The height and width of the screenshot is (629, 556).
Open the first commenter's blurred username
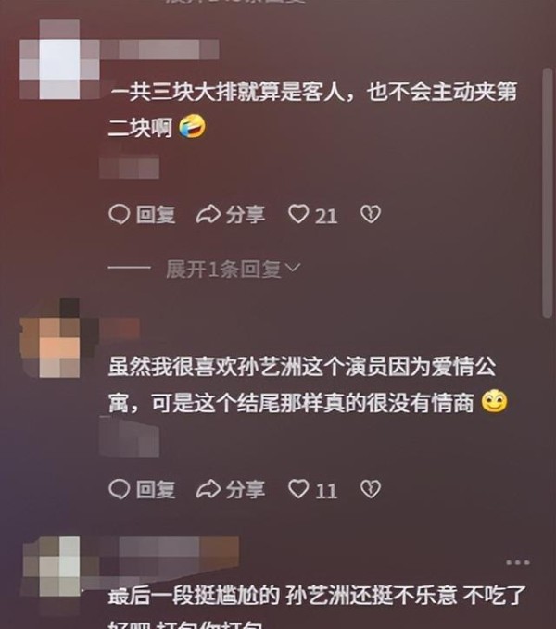point(159,49)
